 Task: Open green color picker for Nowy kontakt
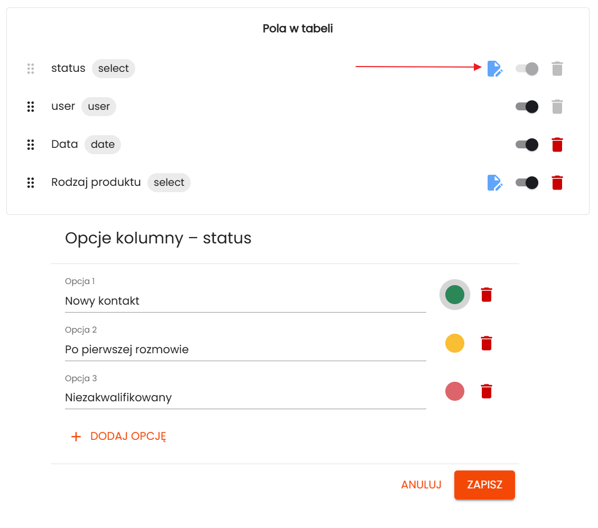pos(455,295)
